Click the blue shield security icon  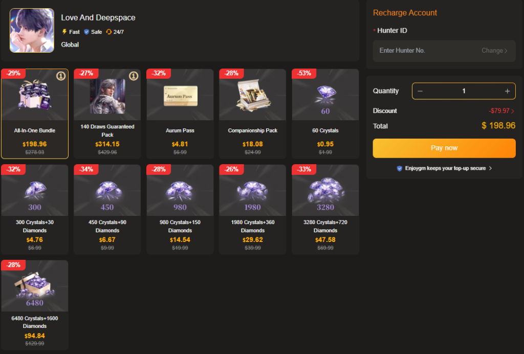[x=399, y=168]
